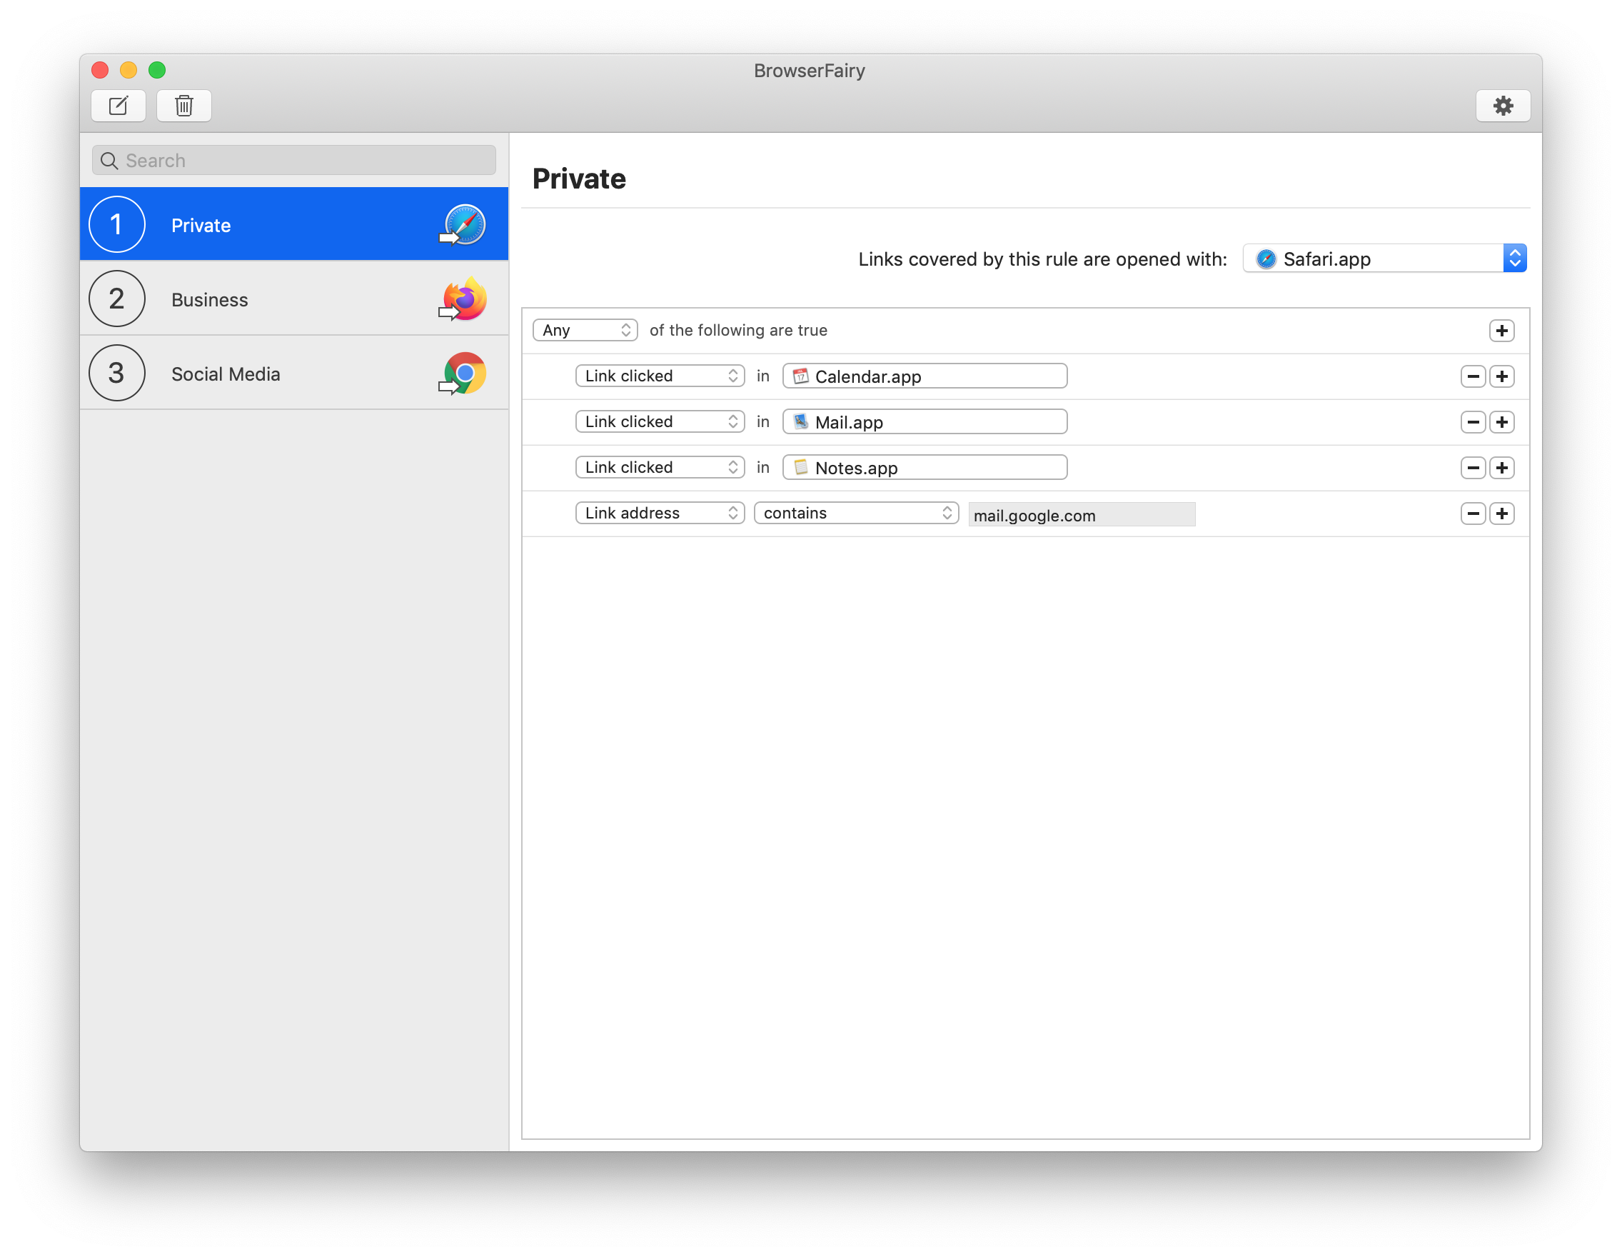Click the mail.google.com text field

(1082, 514)
